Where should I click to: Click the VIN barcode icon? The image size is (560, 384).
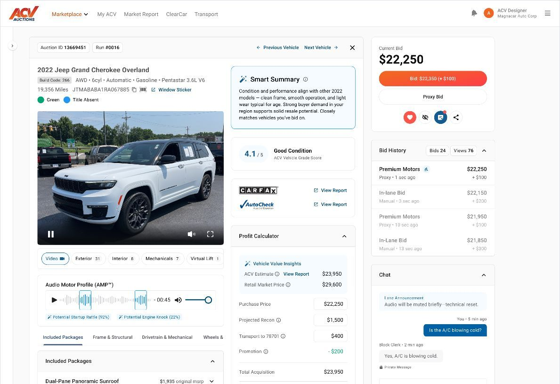point(143,90)
